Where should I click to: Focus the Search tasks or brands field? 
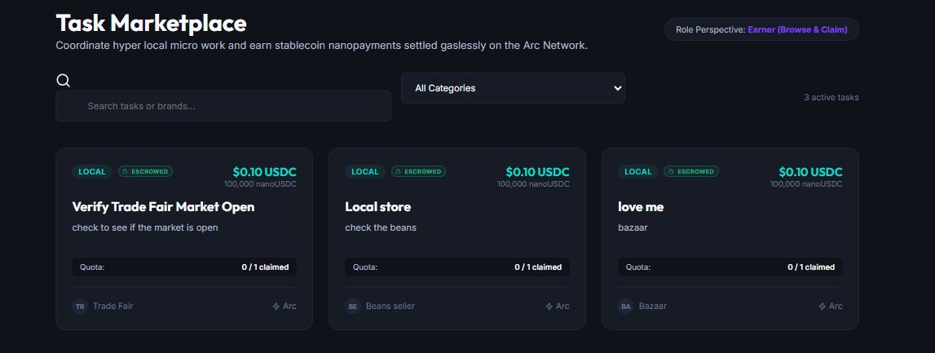(x=223, y=106)
